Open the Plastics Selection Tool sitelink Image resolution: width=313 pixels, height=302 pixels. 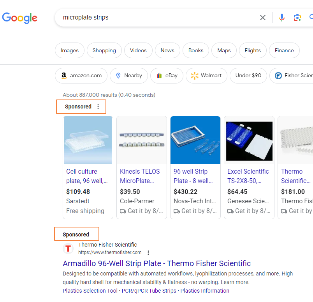point(90,291)
